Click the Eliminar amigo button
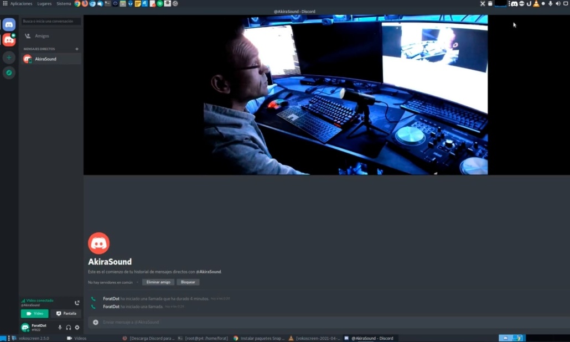 (158, 282)
